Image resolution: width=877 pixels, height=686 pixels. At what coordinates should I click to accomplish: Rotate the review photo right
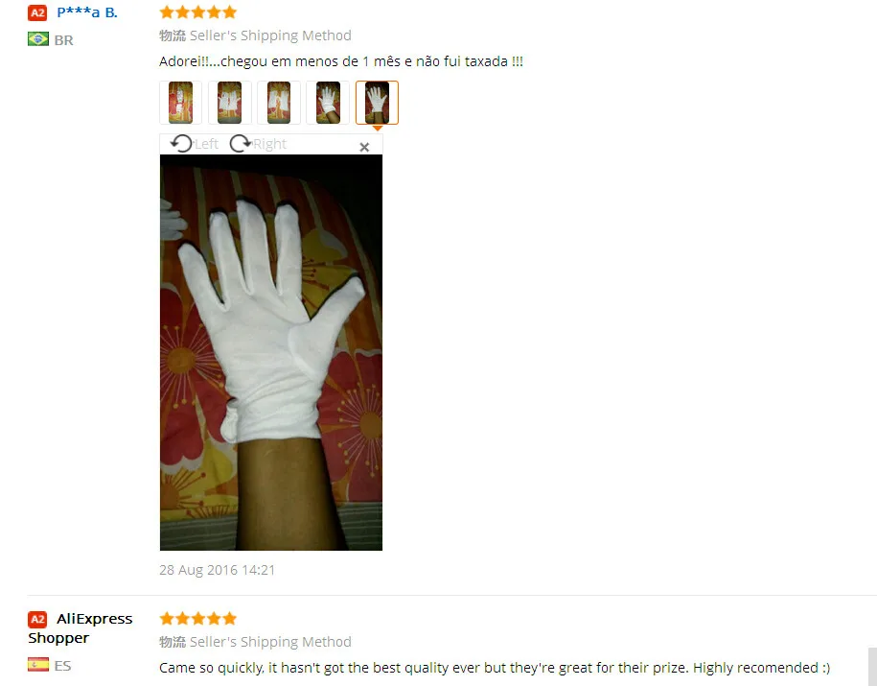click(258, 144)
